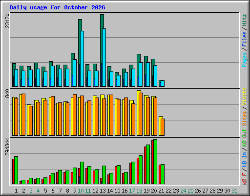
Task: Click the "Files" legend label
Action: 245,39
